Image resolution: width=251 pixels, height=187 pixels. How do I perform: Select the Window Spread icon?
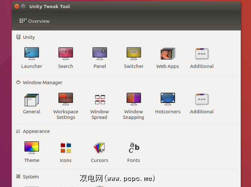pos(100,99)
